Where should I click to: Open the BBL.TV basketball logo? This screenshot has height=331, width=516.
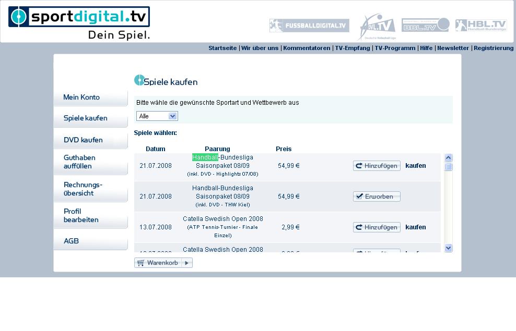click(x=426, y=25)
